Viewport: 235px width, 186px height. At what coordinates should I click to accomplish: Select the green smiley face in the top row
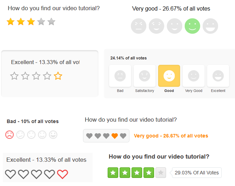(x=192, y=26)
